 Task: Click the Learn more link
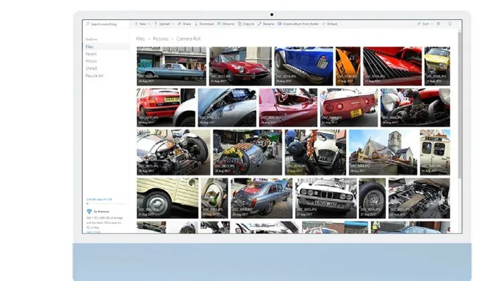click(x=94, y=232)
